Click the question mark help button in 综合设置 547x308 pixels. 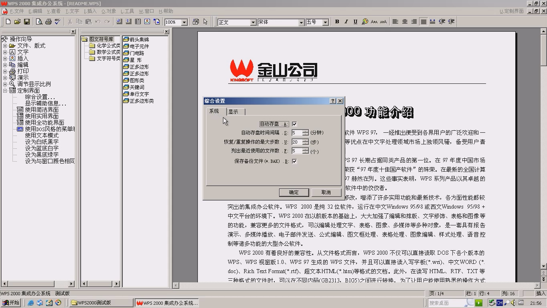(333, 101)
